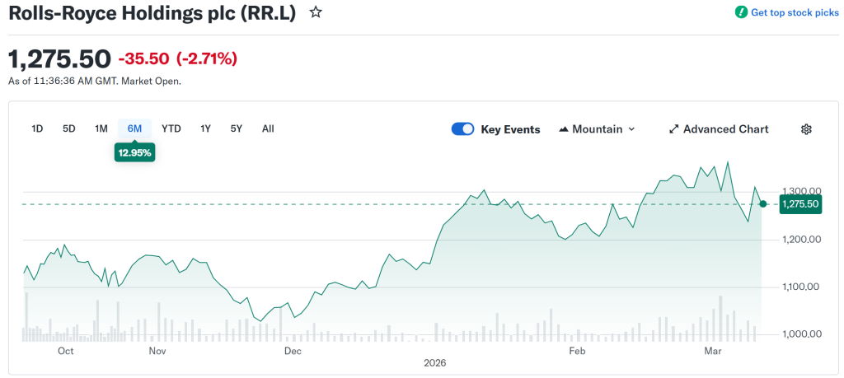Switch to YTD range

coord(171,128)
